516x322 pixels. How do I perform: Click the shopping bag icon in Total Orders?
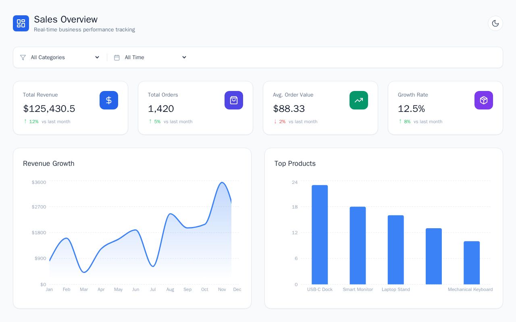234,100
